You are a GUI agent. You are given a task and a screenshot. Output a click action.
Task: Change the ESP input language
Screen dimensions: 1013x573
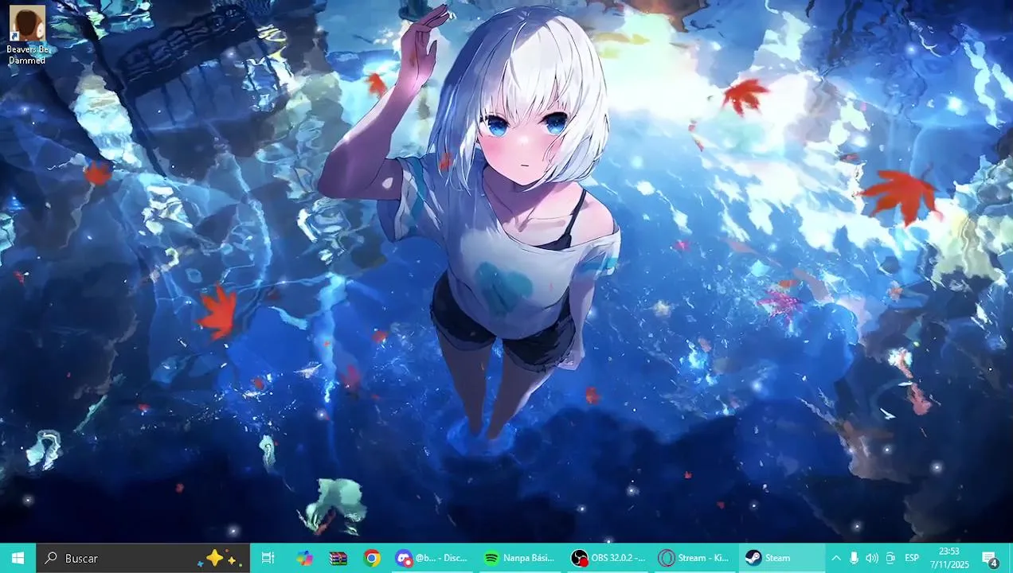coord(912,558)
